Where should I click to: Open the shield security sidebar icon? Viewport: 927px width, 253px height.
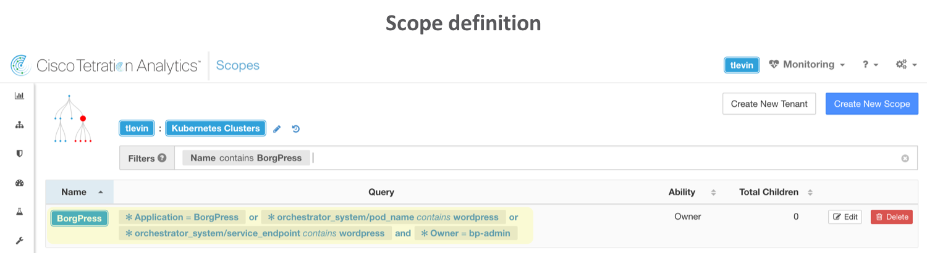tap(19, 154)
